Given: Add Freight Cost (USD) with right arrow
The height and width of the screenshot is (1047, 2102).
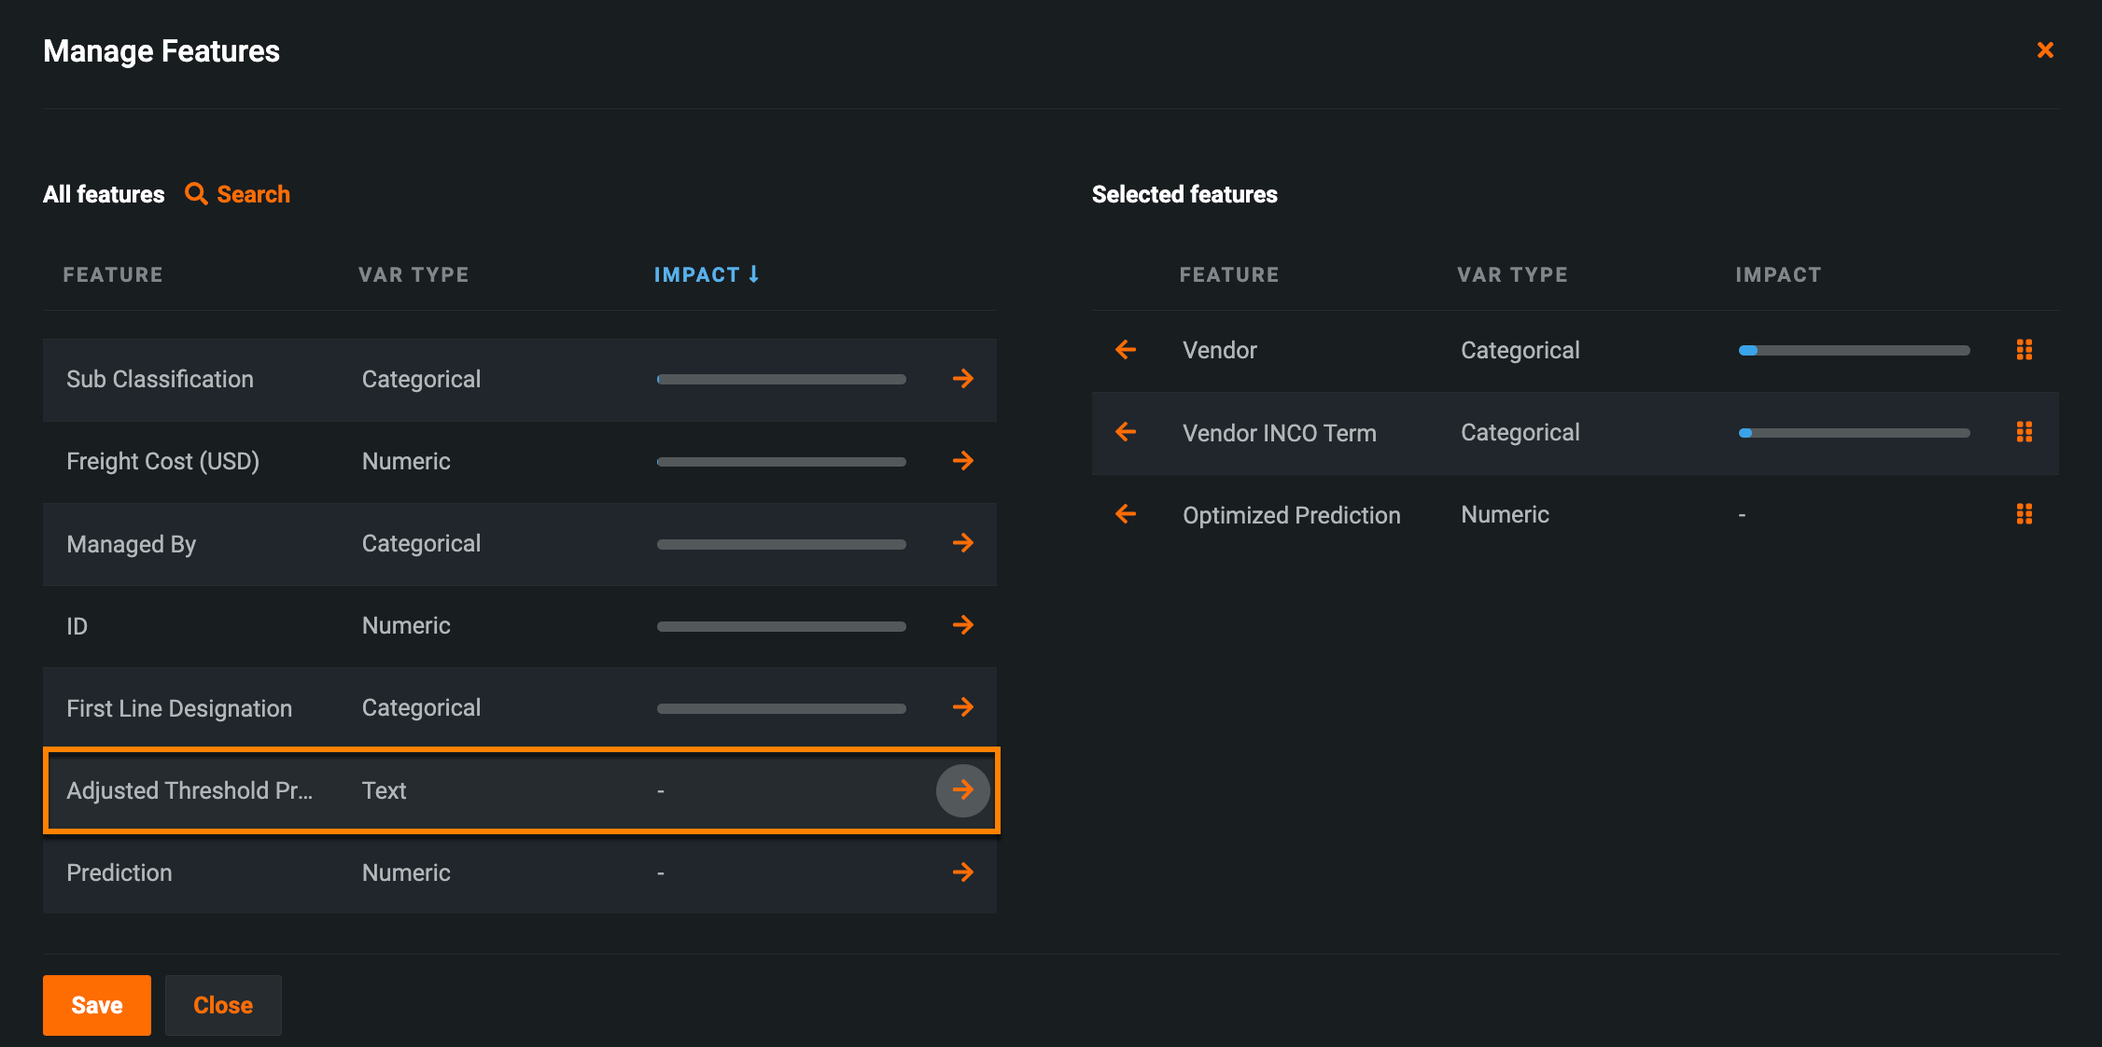Looking at the screenshot, I should 962,461.
